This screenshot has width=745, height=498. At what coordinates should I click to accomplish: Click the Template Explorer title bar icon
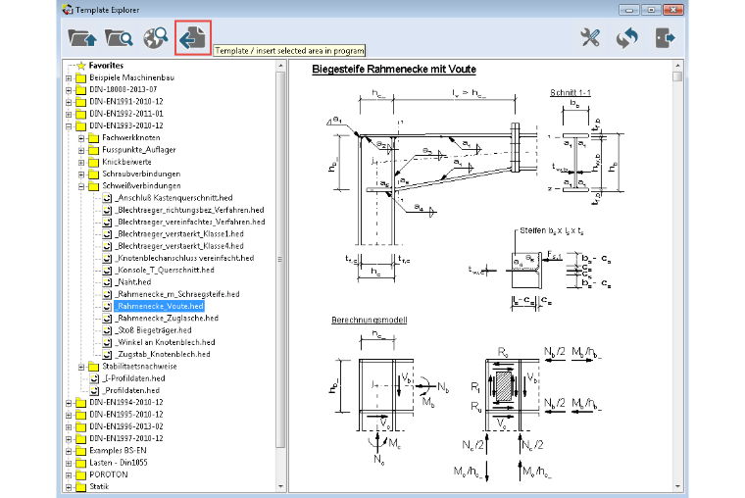point(68,10)
